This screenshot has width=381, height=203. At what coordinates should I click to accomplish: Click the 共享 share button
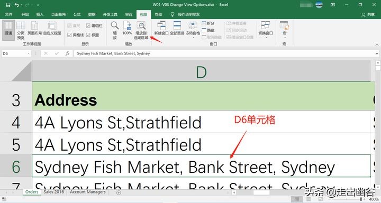point(368,15)
